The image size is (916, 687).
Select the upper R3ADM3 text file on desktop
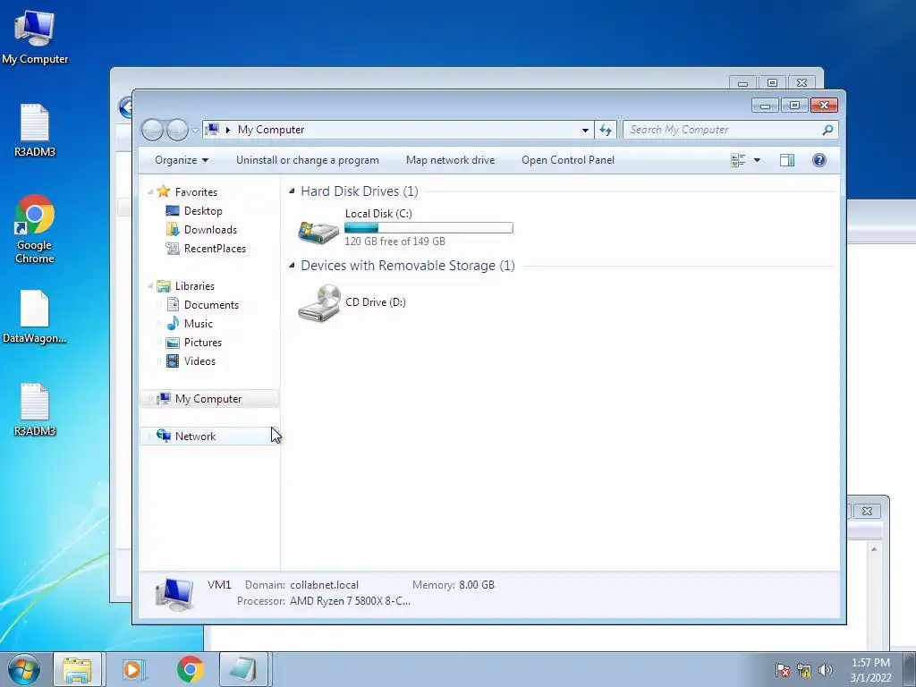click(35, 130)
